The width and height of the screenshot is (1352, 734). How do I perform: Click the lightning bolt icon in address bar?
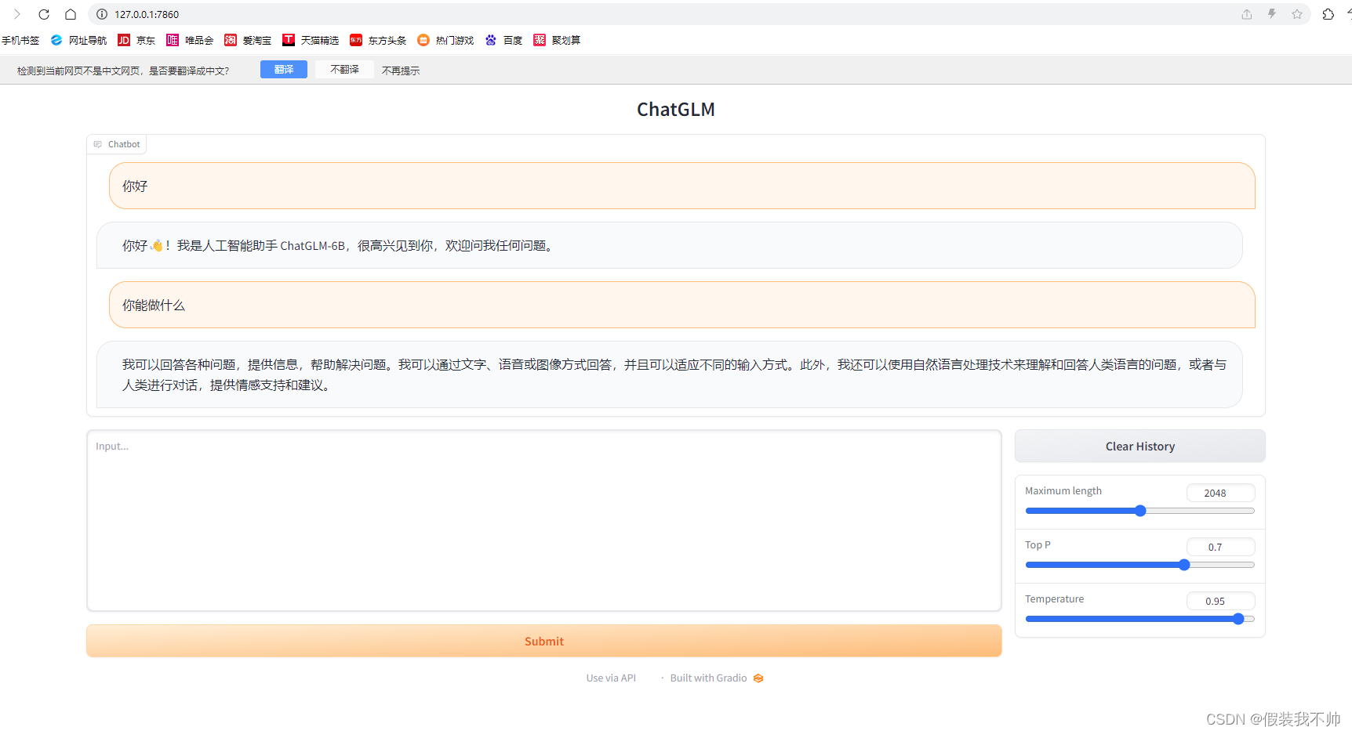tap(1272, 14)
